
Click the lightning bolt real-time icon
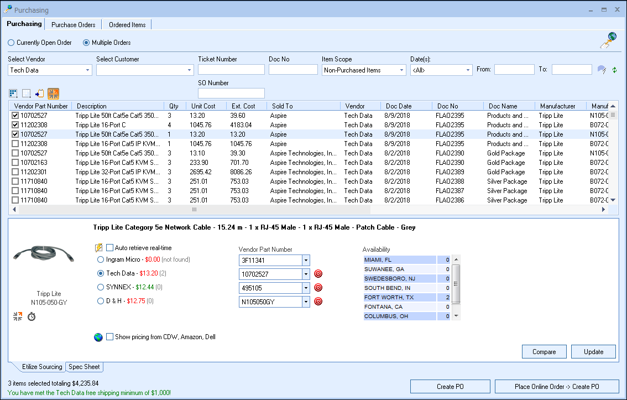99,248
